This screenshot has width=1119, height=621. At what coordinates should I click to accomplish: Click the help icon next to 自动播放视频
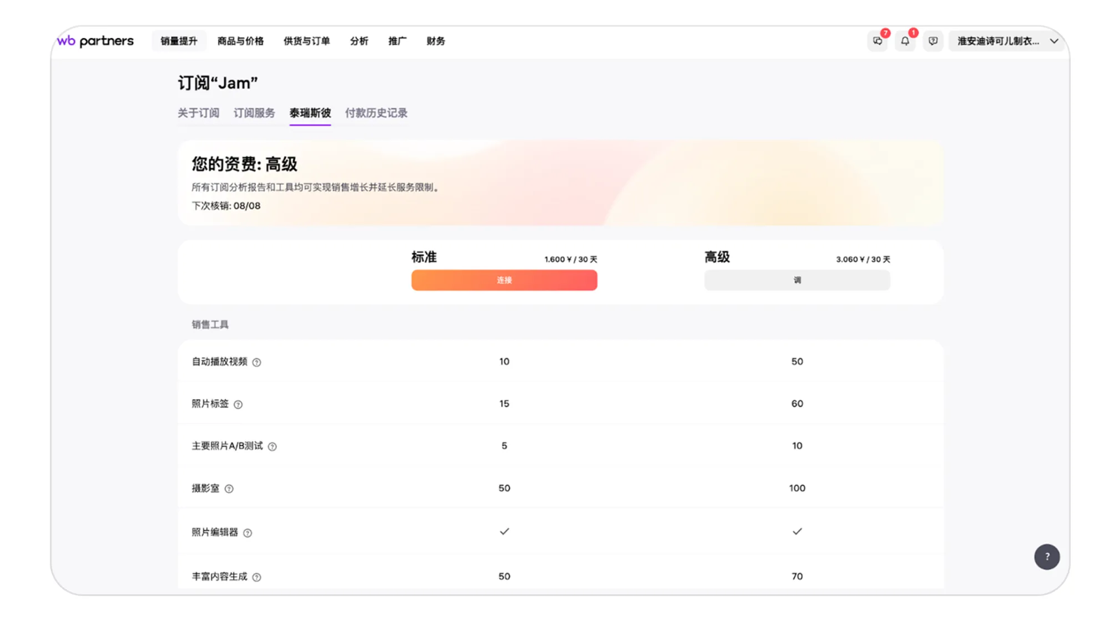pyautogui.click(x=257, y=362)
